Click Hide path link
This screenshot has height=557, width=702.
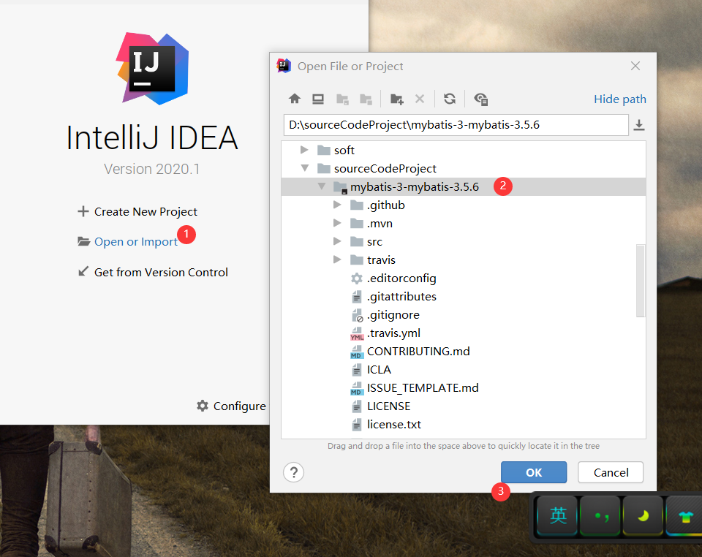pyautogui.click(x=619, y=99)
